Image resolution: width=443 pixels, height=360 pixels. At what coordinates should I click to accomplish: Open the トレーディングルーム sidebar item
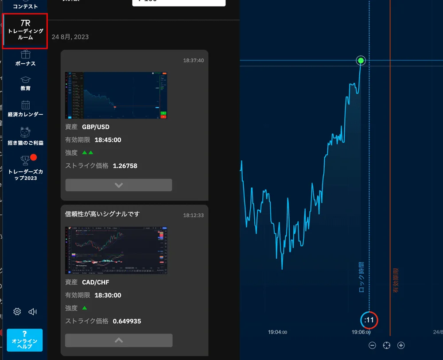click(25, 31)
